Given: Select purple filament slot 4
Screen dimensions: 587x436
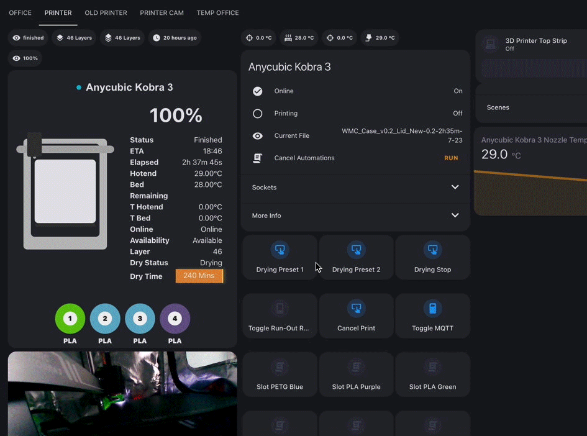Looking at the screenshot, I should pyautogui.click(x=175, y=319).
